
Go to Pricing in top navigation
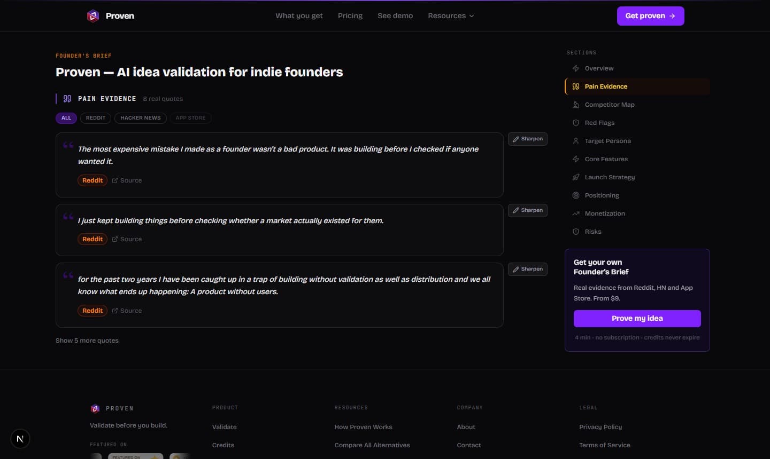click(x=350, y=16)
